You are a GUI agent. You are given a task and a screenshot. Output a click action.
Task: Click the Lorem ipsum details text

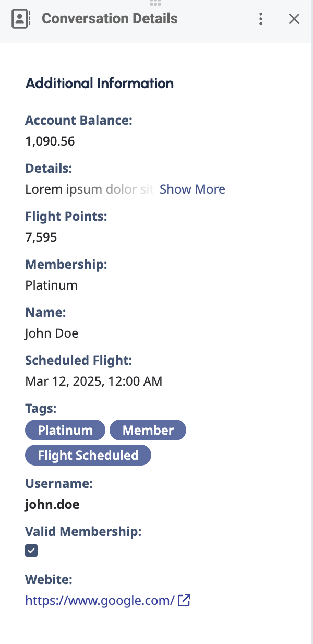89,189
